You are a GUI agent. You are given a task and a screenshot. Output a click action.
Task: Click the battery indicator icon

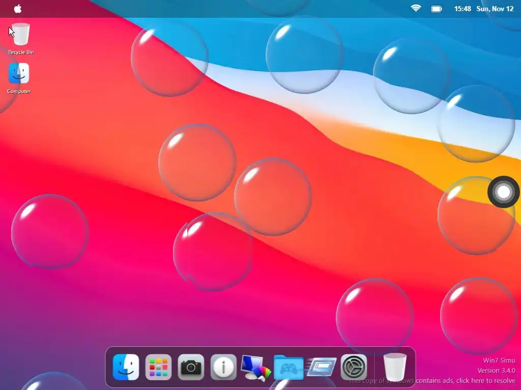(436, 9)
